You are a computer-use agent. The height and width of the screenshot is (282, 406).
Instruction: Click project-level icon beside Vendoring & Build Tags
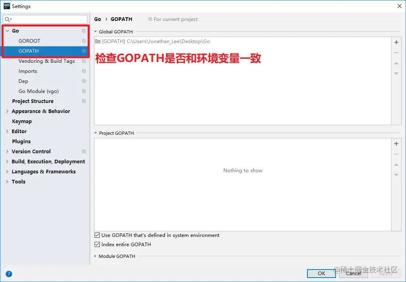click(x=84, y=61)
